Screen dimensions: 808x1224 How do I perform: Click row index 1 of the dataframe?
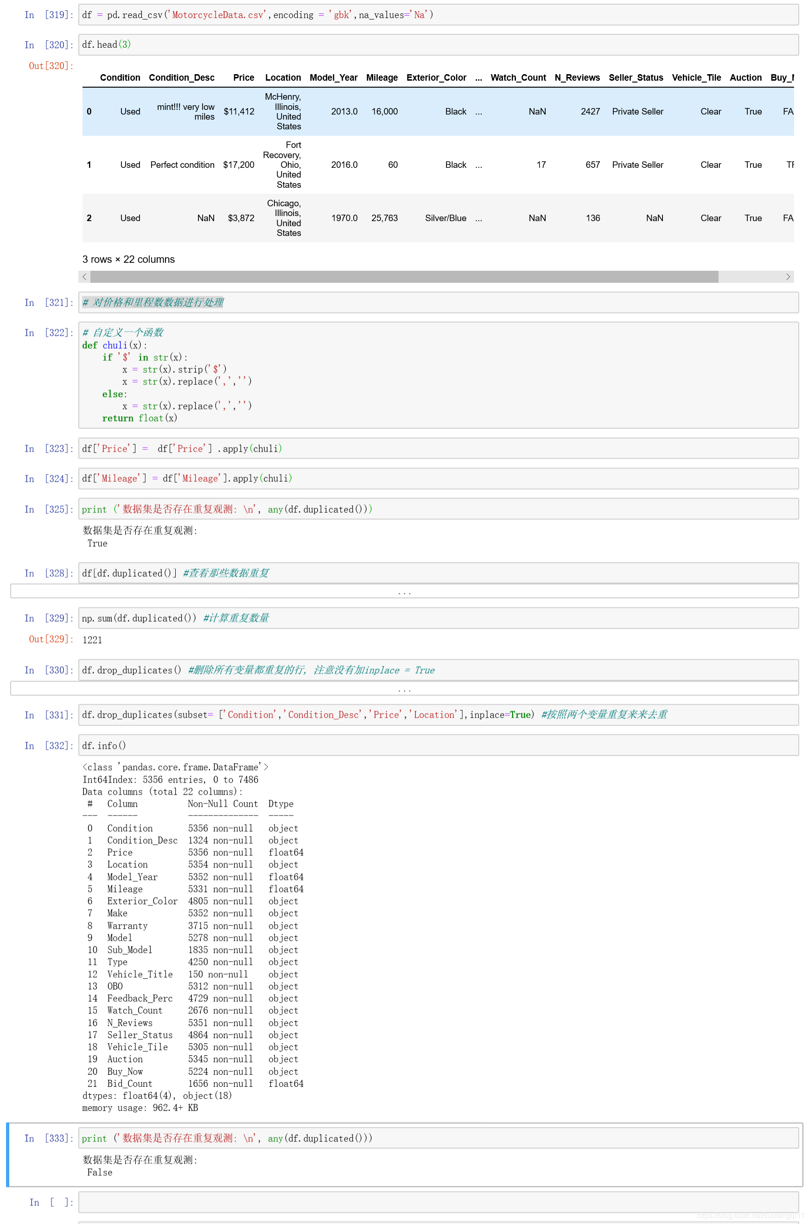point(89,165)
